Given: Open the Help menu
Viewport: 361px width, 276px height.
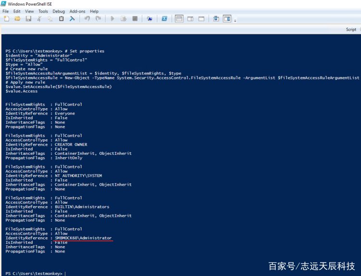Looking at the screenshot, I should (x=94, y=11).
